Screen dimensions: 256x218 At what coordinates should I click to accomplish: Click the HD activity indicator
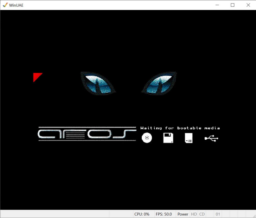194,214
